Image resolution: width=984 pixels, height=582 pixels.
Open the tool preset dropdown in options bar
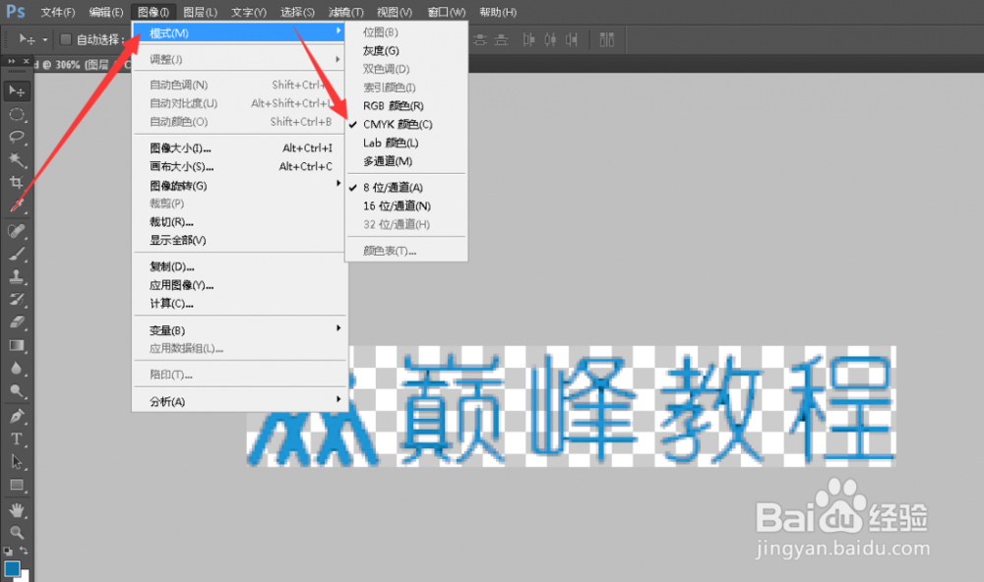[44, 39]
